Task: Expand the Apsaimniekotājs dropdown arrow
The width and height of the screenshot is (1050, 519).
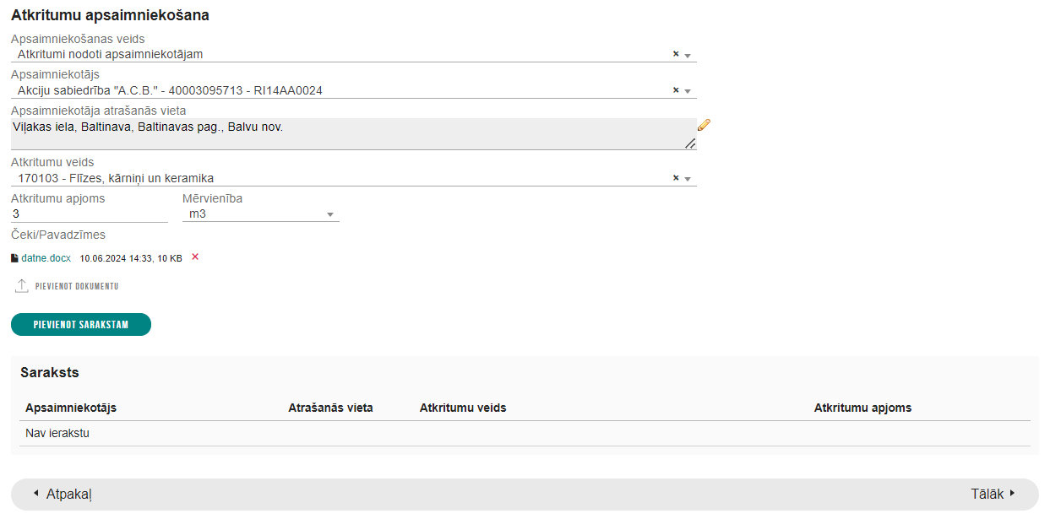Action: tap(688, 92)
